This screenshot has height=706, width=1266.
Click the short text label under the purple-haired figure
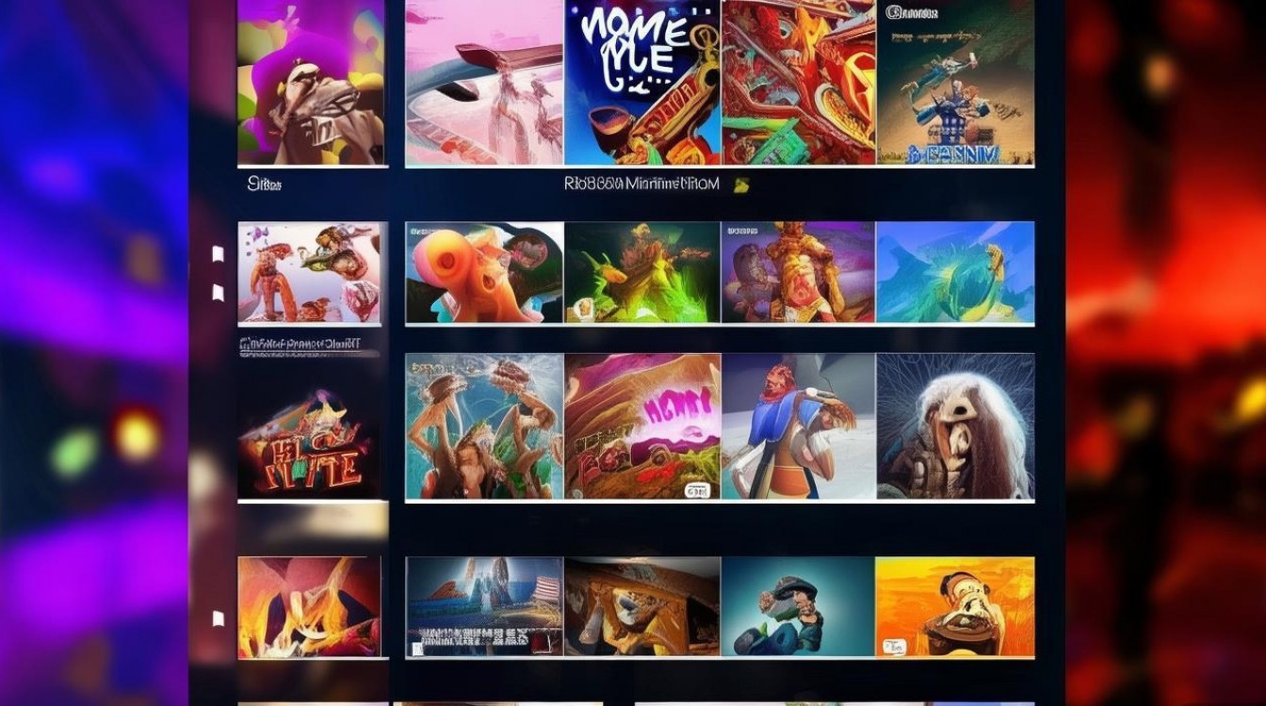tap(265, 185)
